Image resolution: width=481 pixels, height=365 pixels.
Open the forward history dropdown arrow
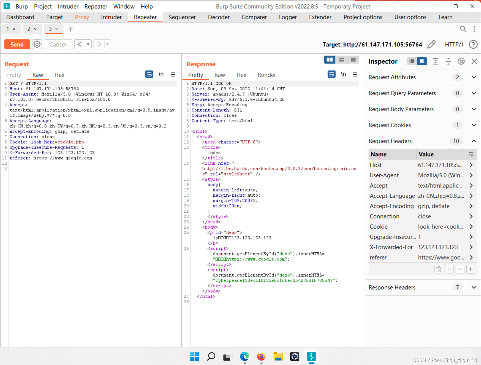[x=107, y=44]
